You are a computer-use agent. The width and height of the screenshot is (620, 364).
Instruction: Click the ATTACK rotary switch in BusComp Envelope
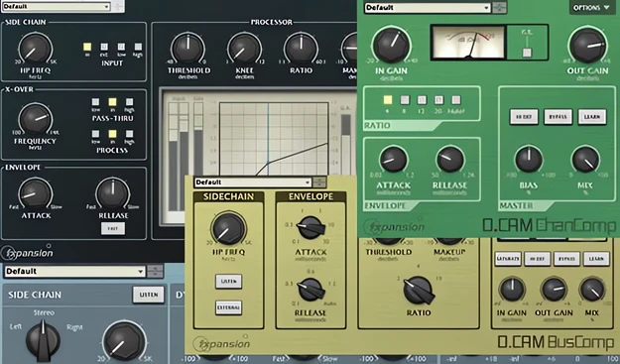310,228
